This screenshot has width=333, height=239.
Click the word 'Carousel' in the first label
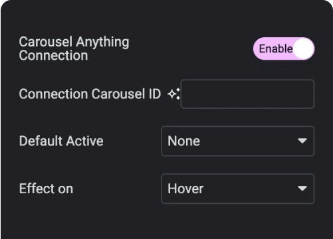[46, 42]
